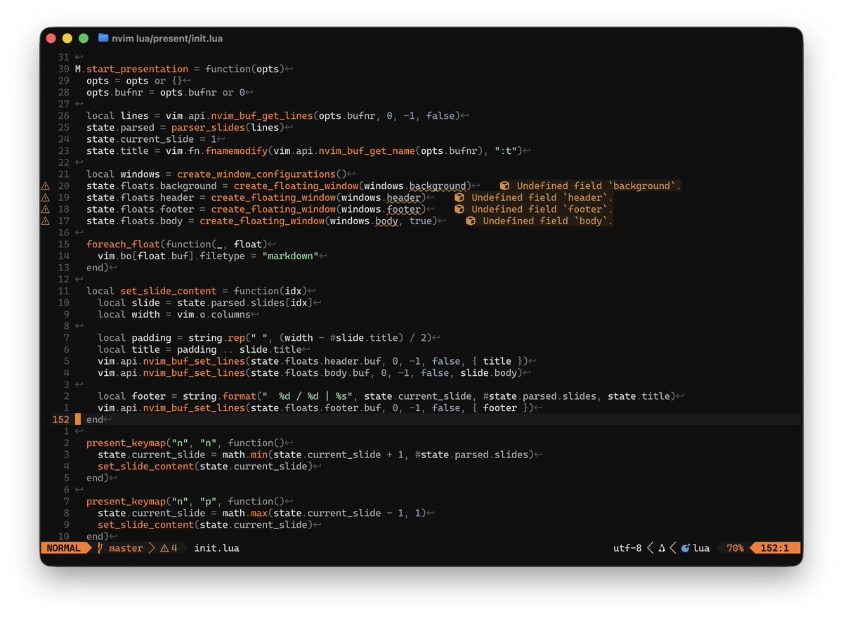Click the NORMAL mode indicator
The image size is (843, 619).
point(64,548)
